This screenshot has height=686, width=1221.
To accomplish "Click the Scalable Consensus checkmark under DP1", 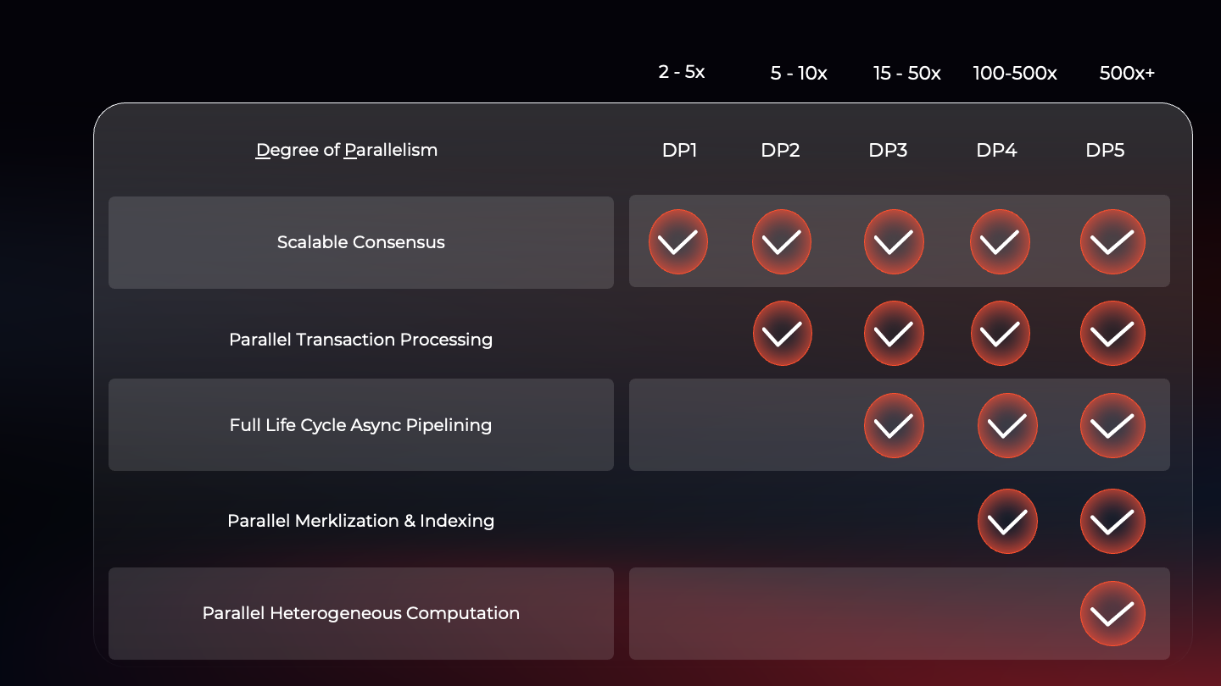I will pyautogui.click(x=678, y=242).
